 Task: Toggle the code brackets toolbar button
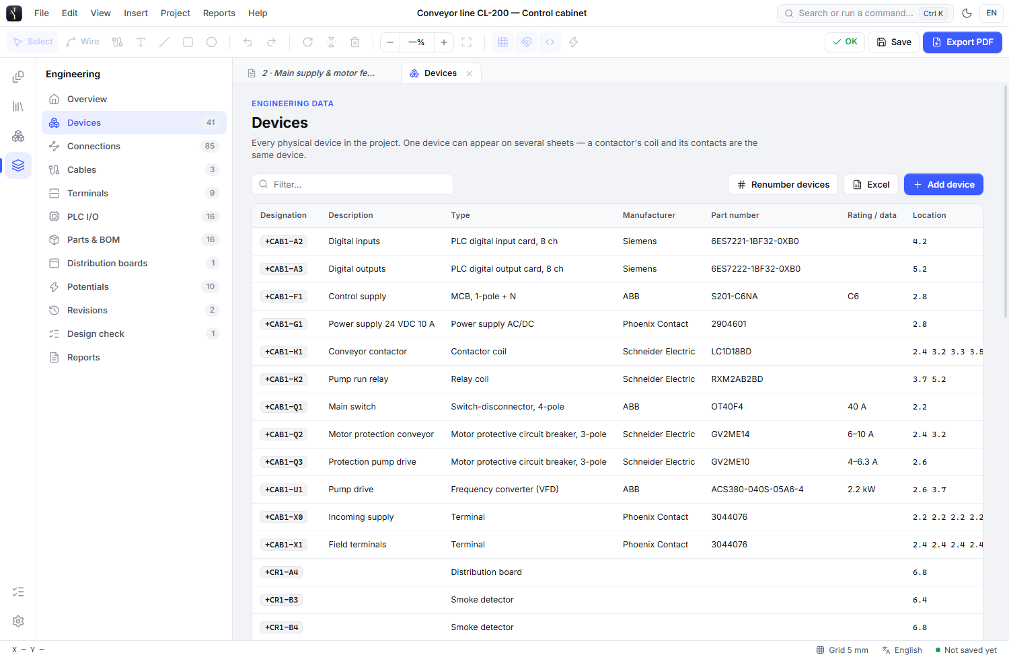pos(550,42)
